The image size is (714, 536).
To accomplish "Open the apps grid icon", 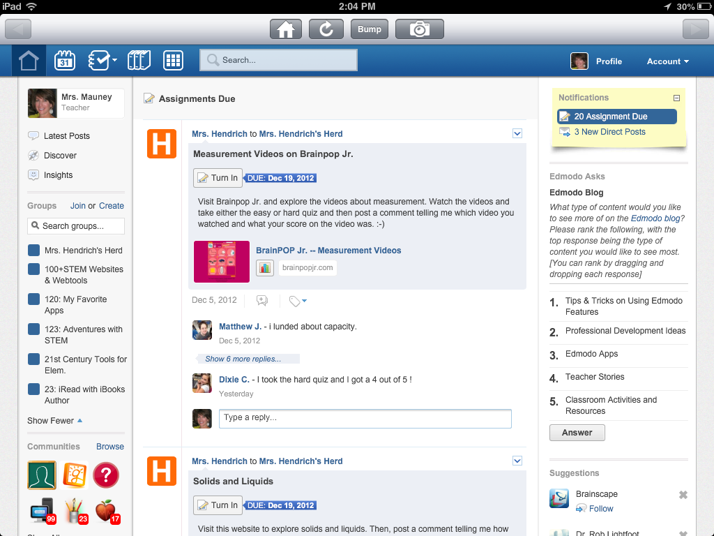I will (x=173, y=61).
